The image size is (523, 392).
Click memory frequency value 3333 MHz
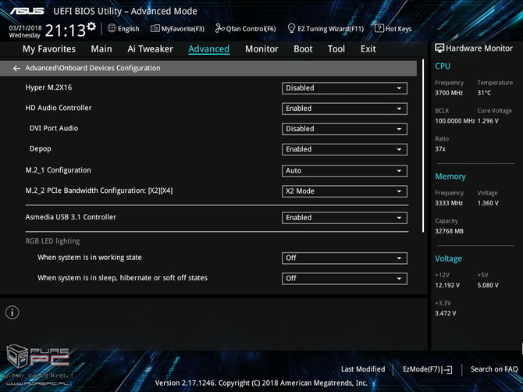449,203
